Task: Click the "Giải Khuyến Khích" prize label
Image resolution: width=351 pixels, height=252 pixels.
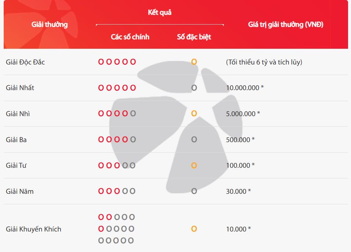Action: pos(33,229)
